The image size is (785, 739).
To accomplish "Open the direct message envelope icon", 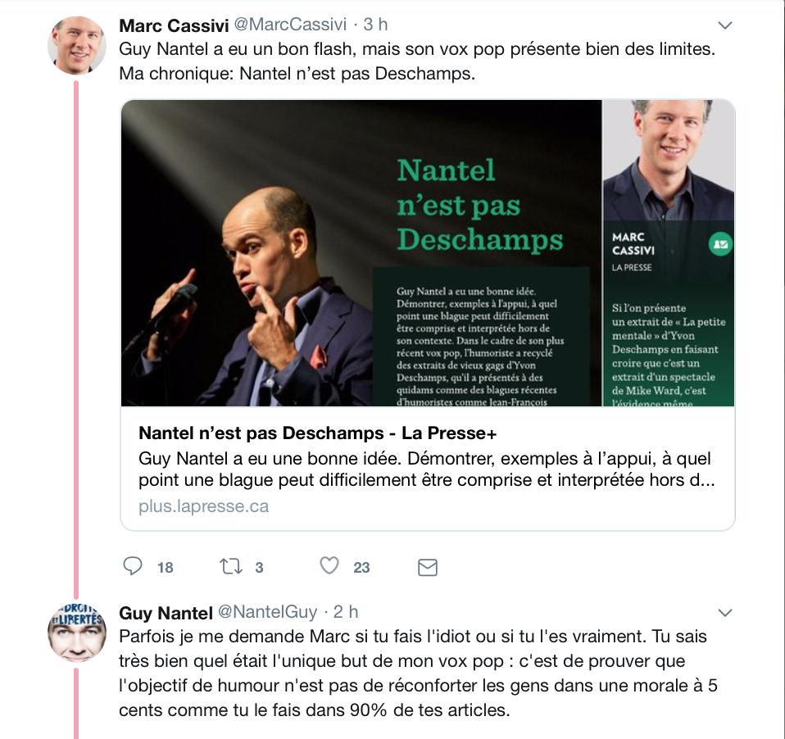I will click(427, 566).
